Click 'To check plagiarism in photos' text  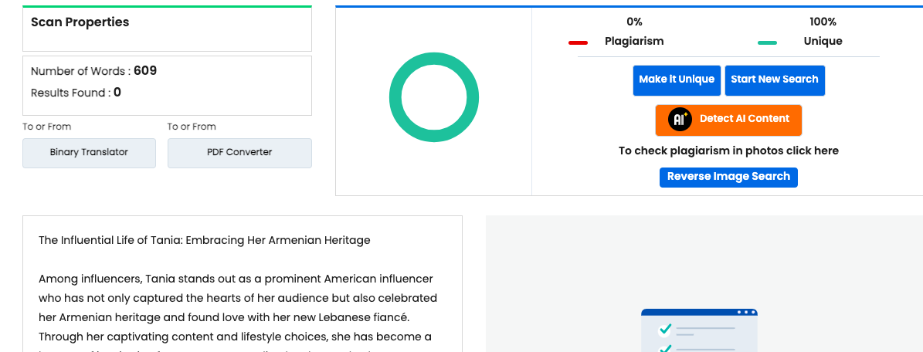tap(728, 151)
